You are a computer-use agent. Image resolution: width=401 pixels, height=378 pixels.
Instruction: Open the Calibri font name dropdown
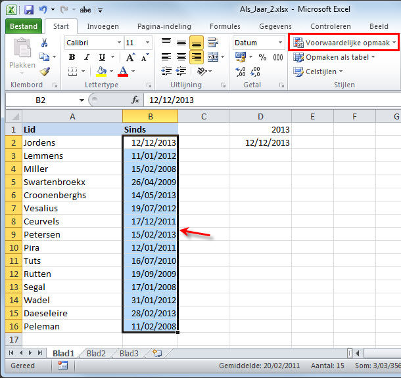[x=119, y=43]
